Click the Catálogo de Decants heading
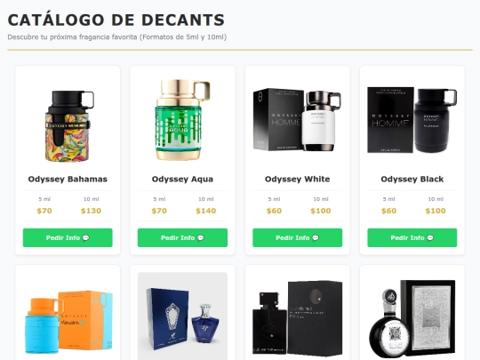 pos(116,20)
